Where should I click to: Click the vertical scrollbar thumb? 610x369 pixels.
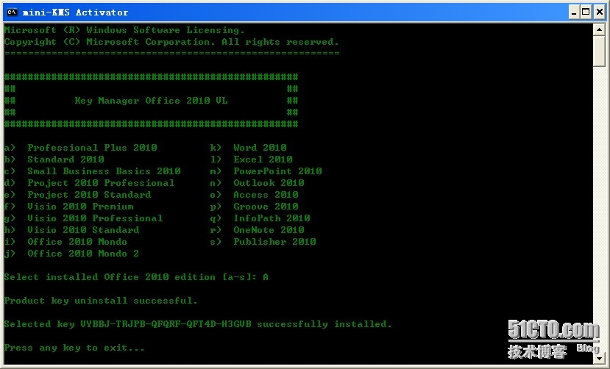599,51
